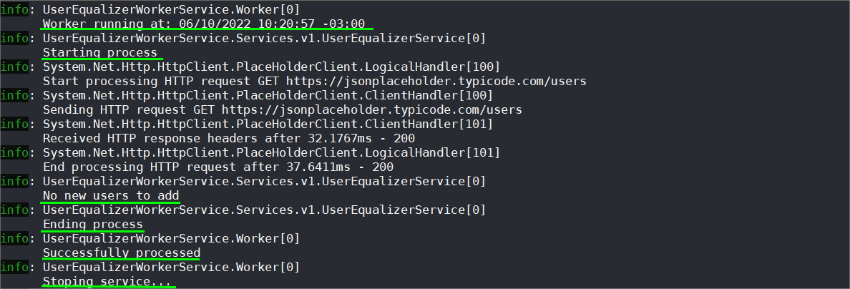Click the URL in the 'Sending HTTP request' line

pyautogui.click(x=372, y=110)
